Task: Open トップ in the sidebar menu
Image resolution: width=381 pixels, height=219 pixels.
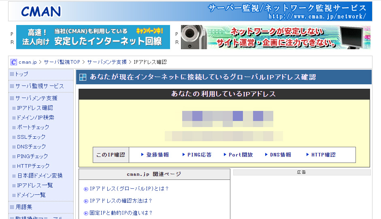Action: click(21, 74)
